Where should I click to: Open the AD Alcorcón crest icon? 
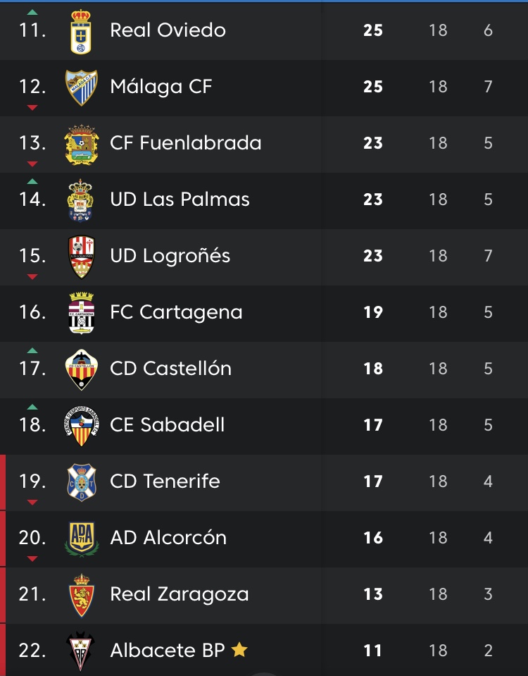click(82, 539)
